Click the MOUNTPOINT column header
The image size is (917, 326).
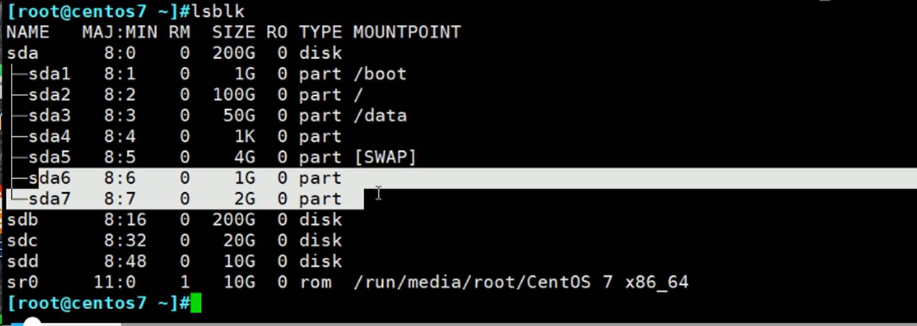tap(407, 32)
